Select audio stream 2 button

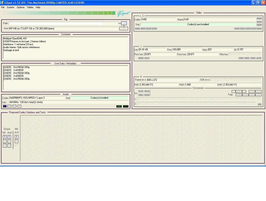coord(9,106)
